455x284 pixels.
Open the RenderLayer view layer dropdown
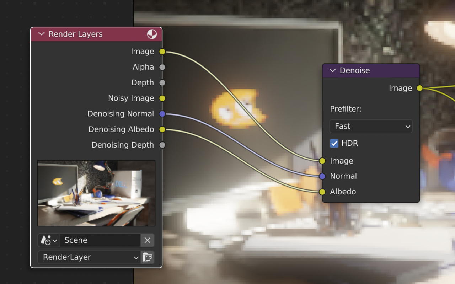(89, 257)
